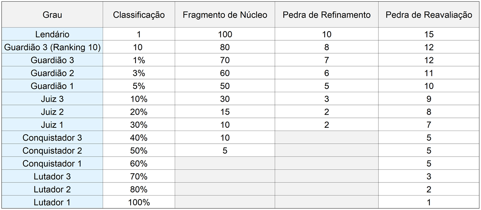Select the Juiz 3 grade cell
Screen dimensions: 481x210
coord(52,99)
